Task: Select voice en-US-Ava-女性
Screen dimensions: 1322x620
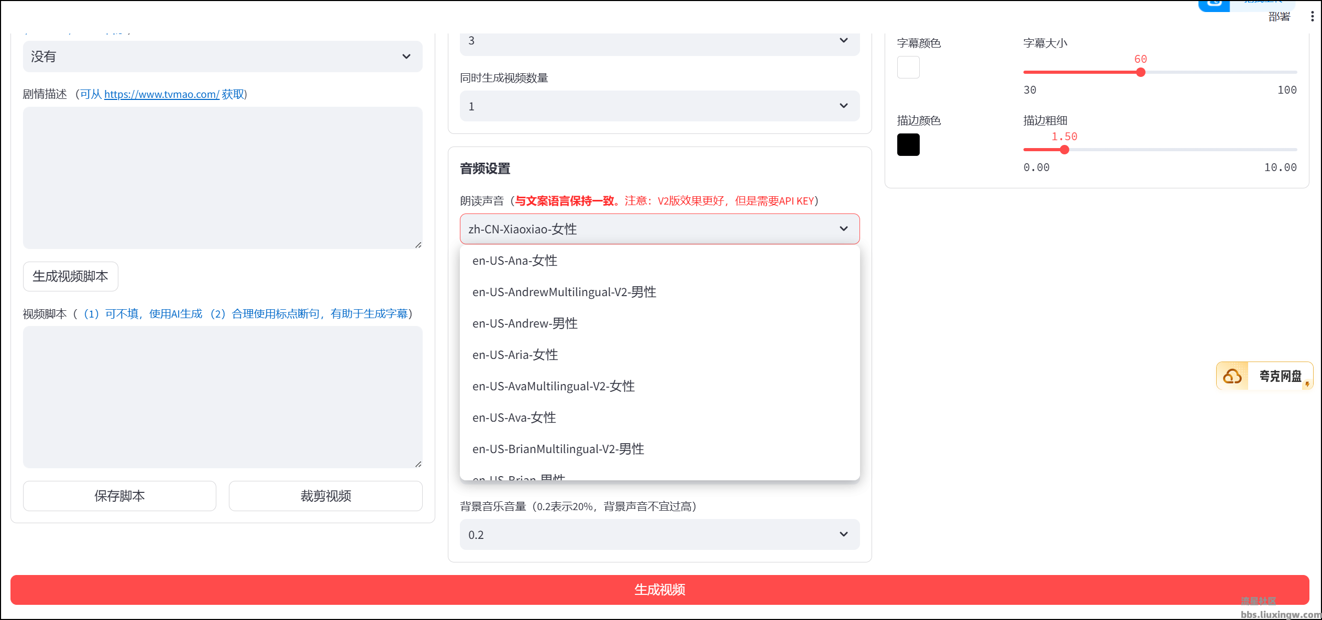Action: tap(659, 418)
